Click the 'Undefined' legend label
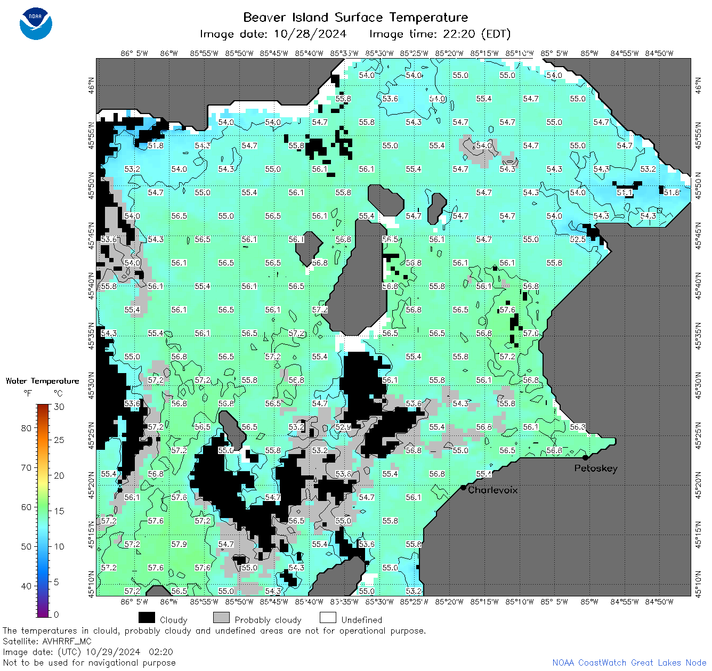The height and width of the screenshot is (671, 712). click(362, 620)
